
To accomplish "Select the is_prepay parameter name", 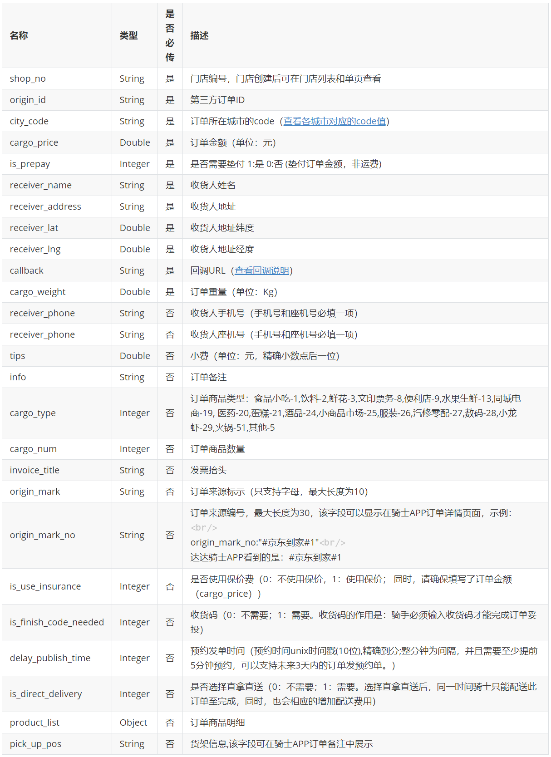I will point(30,164).
